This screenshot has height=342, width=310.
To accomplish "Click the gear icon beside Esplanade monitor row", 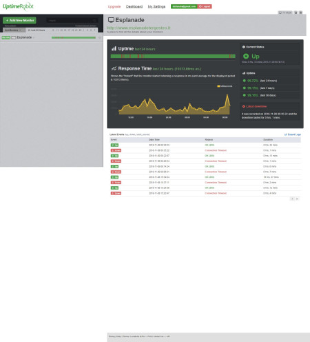I will [x=100, y=38].
